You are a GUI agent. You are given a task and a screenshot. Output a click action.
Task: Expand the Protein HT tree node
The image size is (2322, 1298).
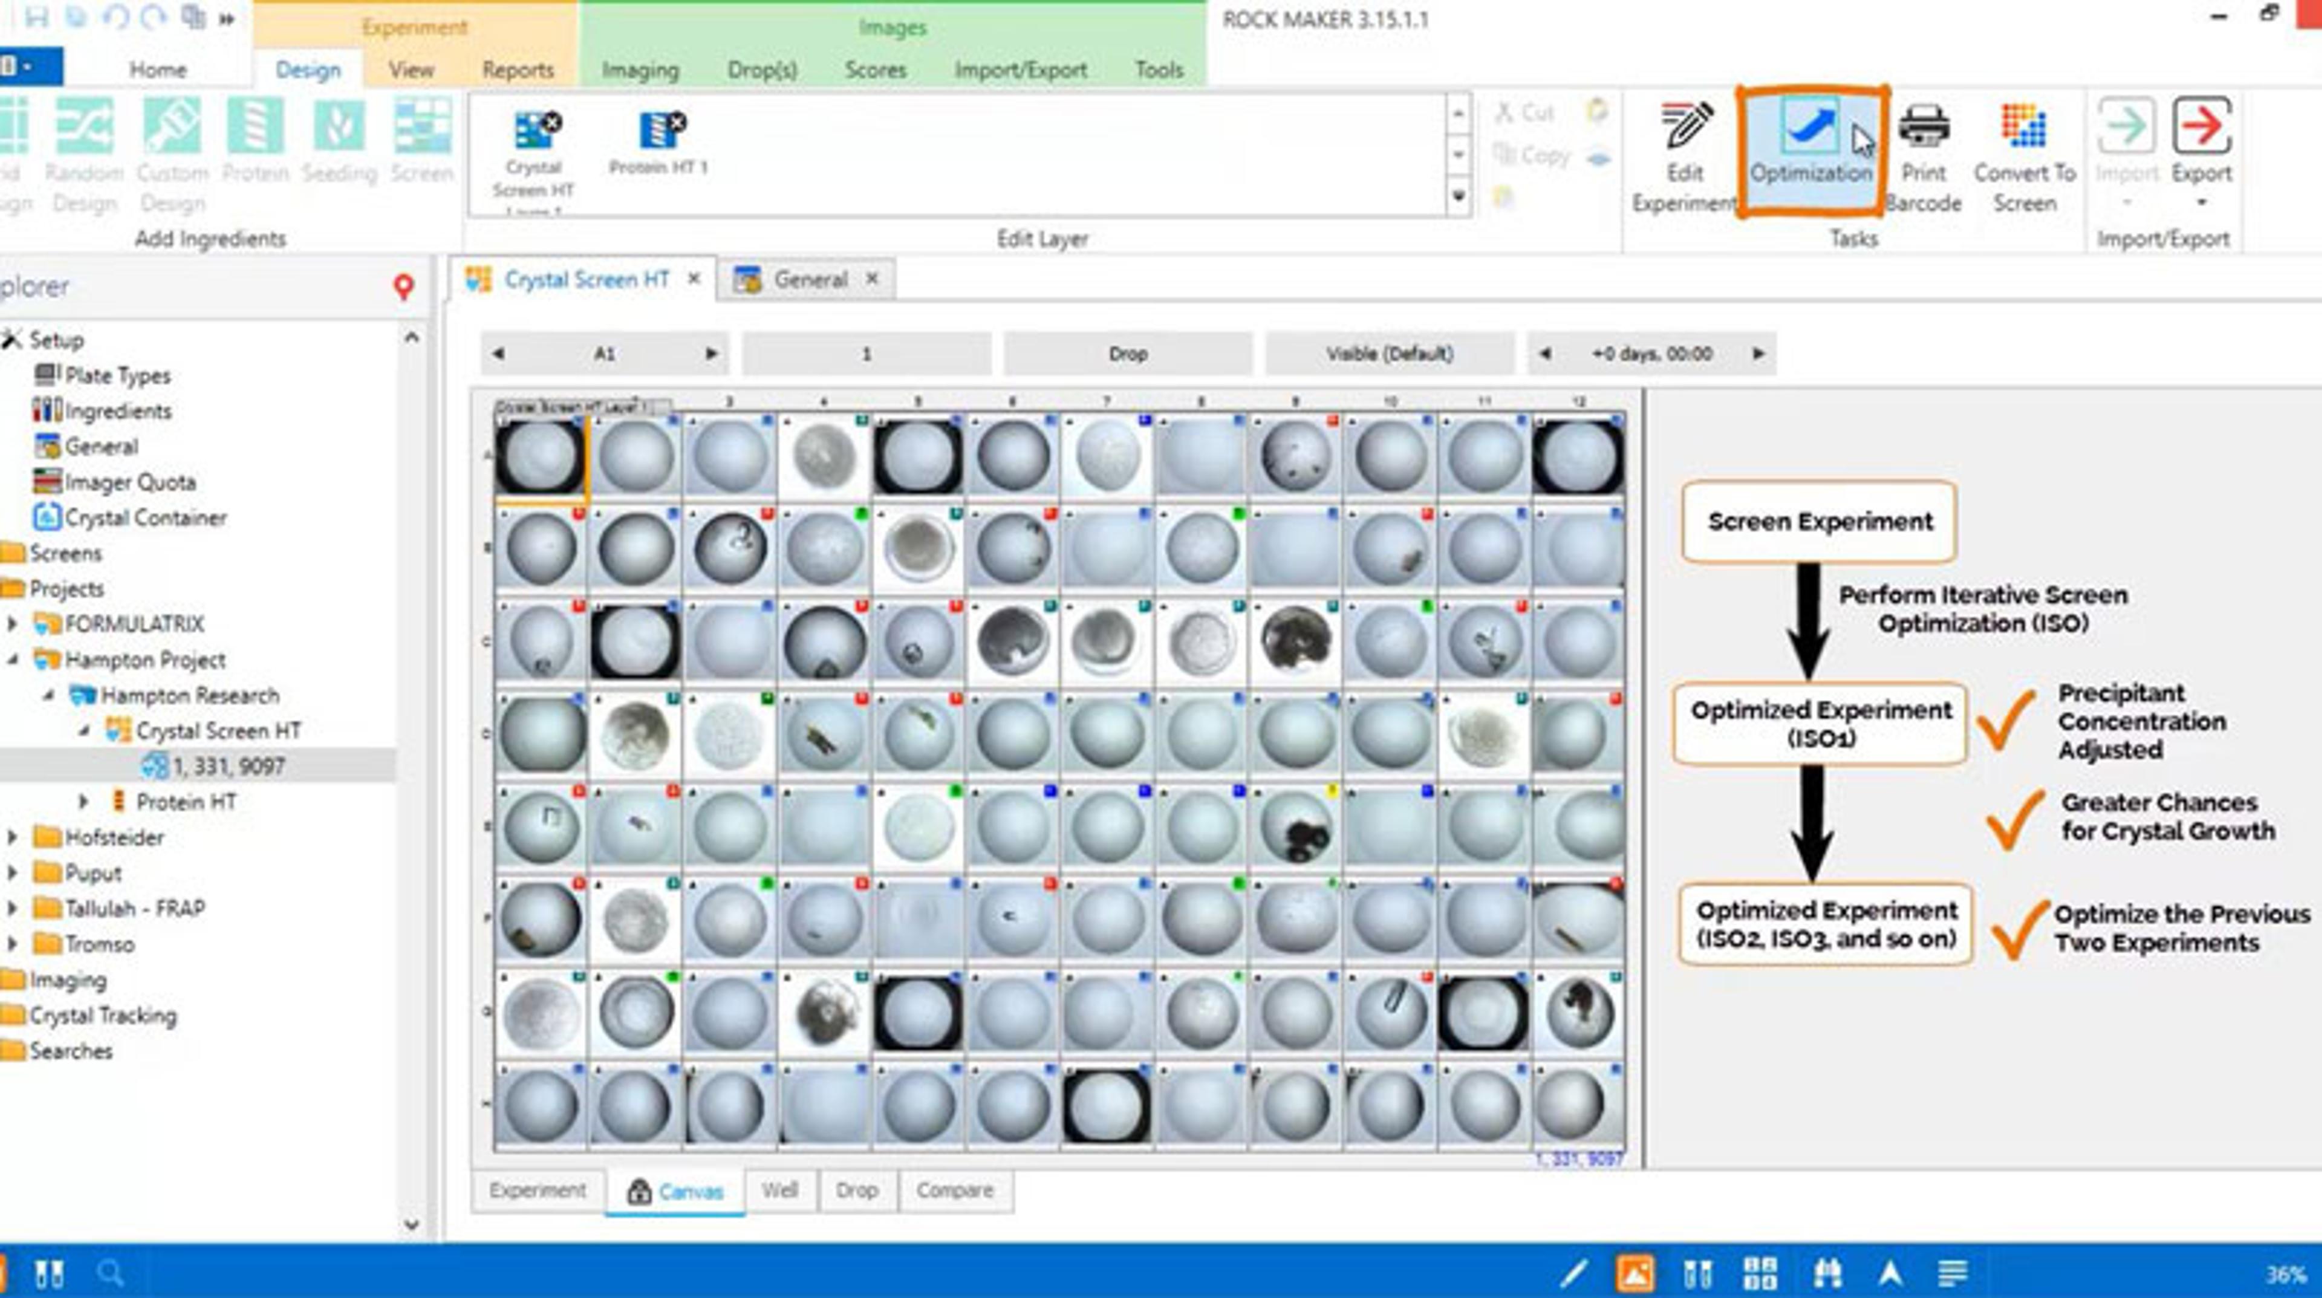click(83, 801)
